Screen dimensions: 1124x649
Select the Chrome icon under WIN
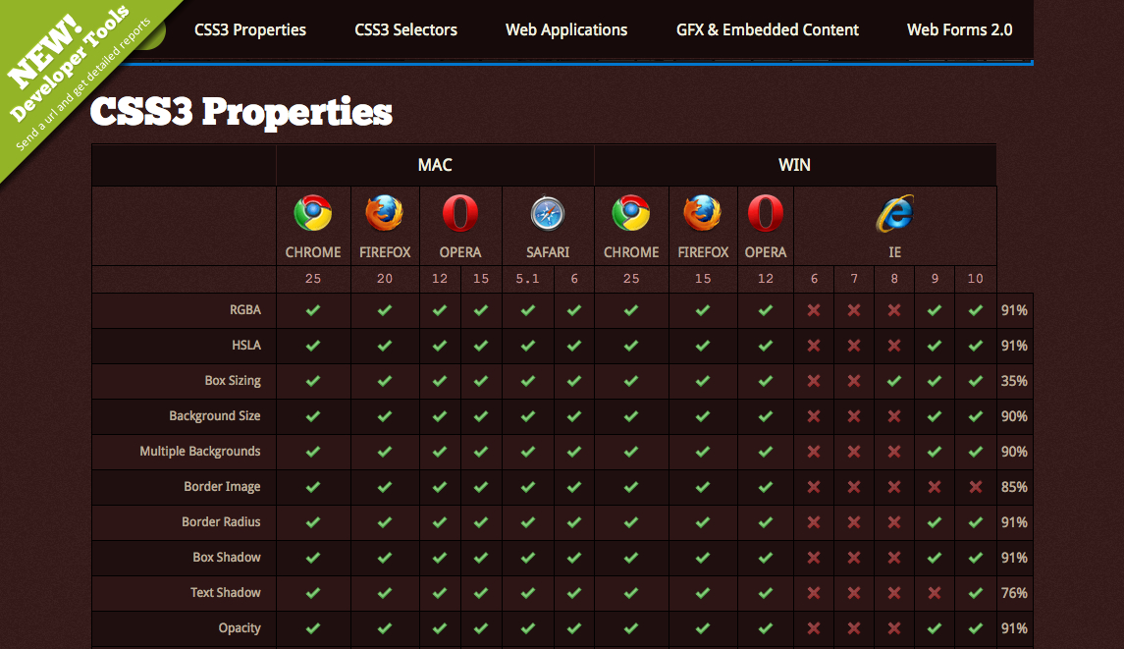pos(631,212)
